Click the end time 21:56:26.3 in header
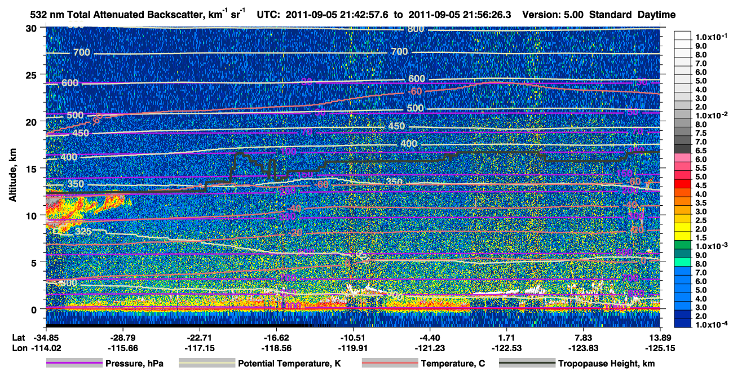Screen dimensions: 733x376 (x=485, y=15)
